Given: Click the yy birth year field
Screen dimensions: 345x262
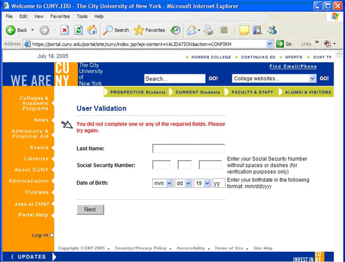Looking at the screenshot, I should pos(219,183).
